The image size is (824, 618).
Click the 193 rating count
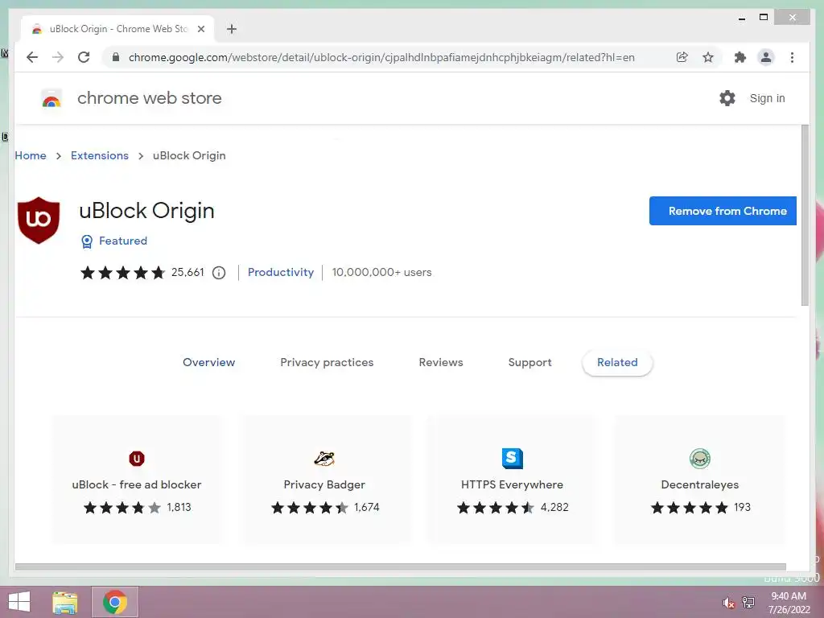tap(742, 507)
